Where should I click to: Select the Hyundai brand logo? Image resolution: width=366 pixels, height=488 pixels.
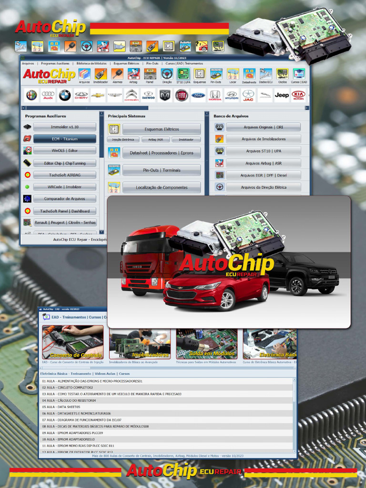(x=232, y=95)
